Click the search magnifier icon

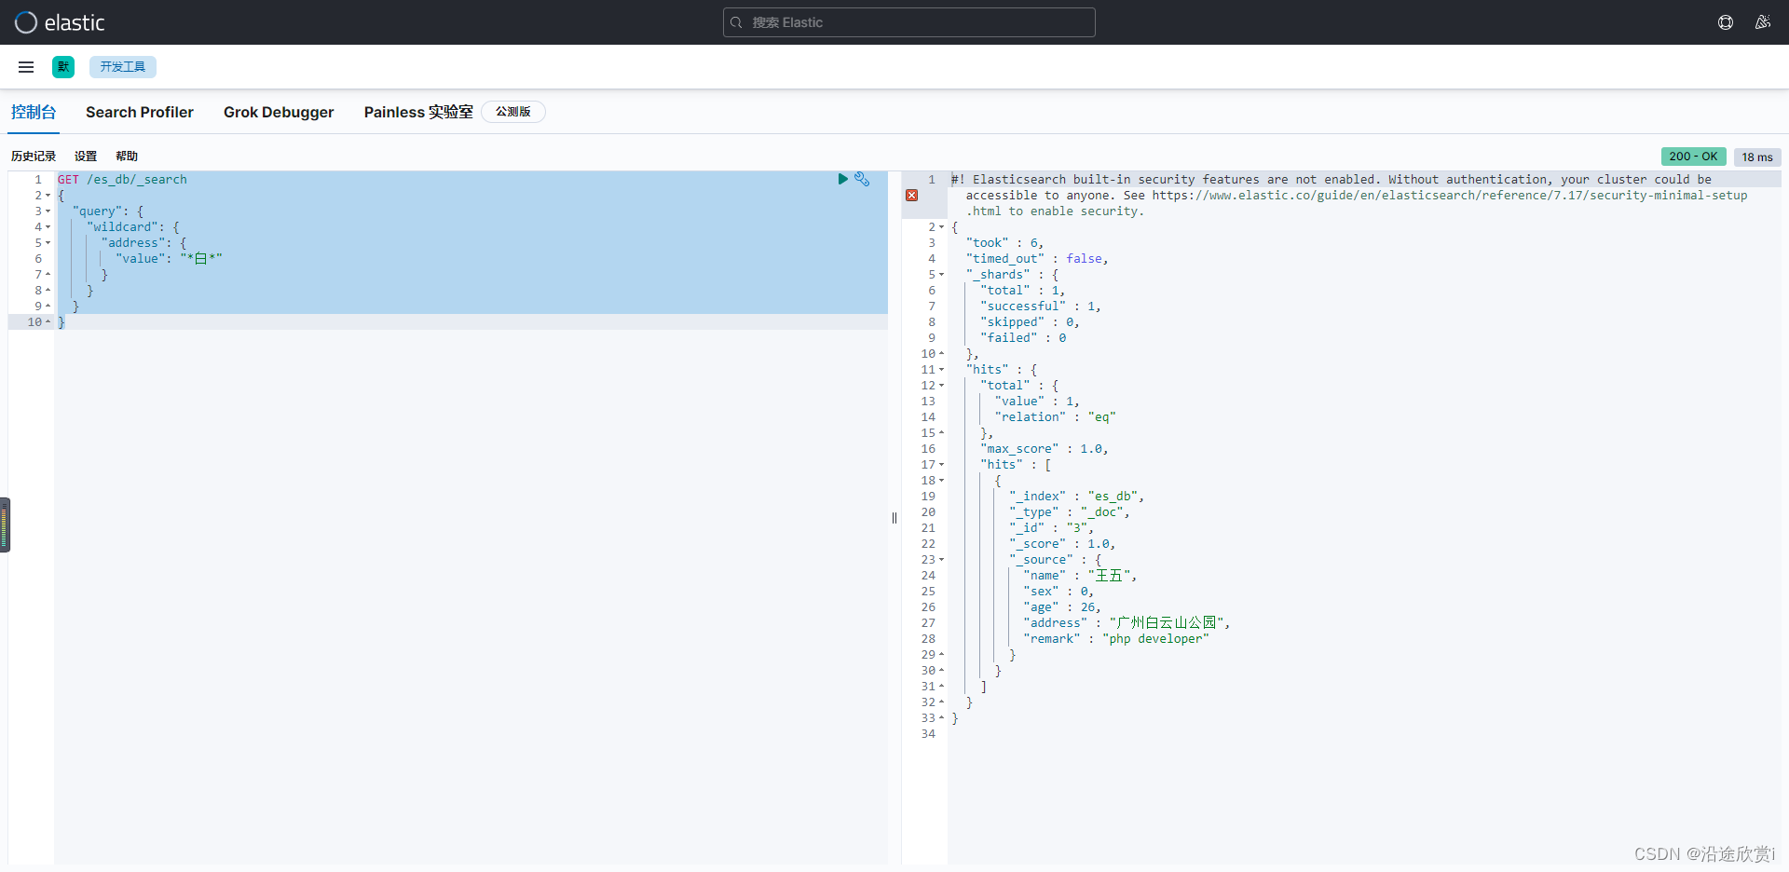(737, 22)
